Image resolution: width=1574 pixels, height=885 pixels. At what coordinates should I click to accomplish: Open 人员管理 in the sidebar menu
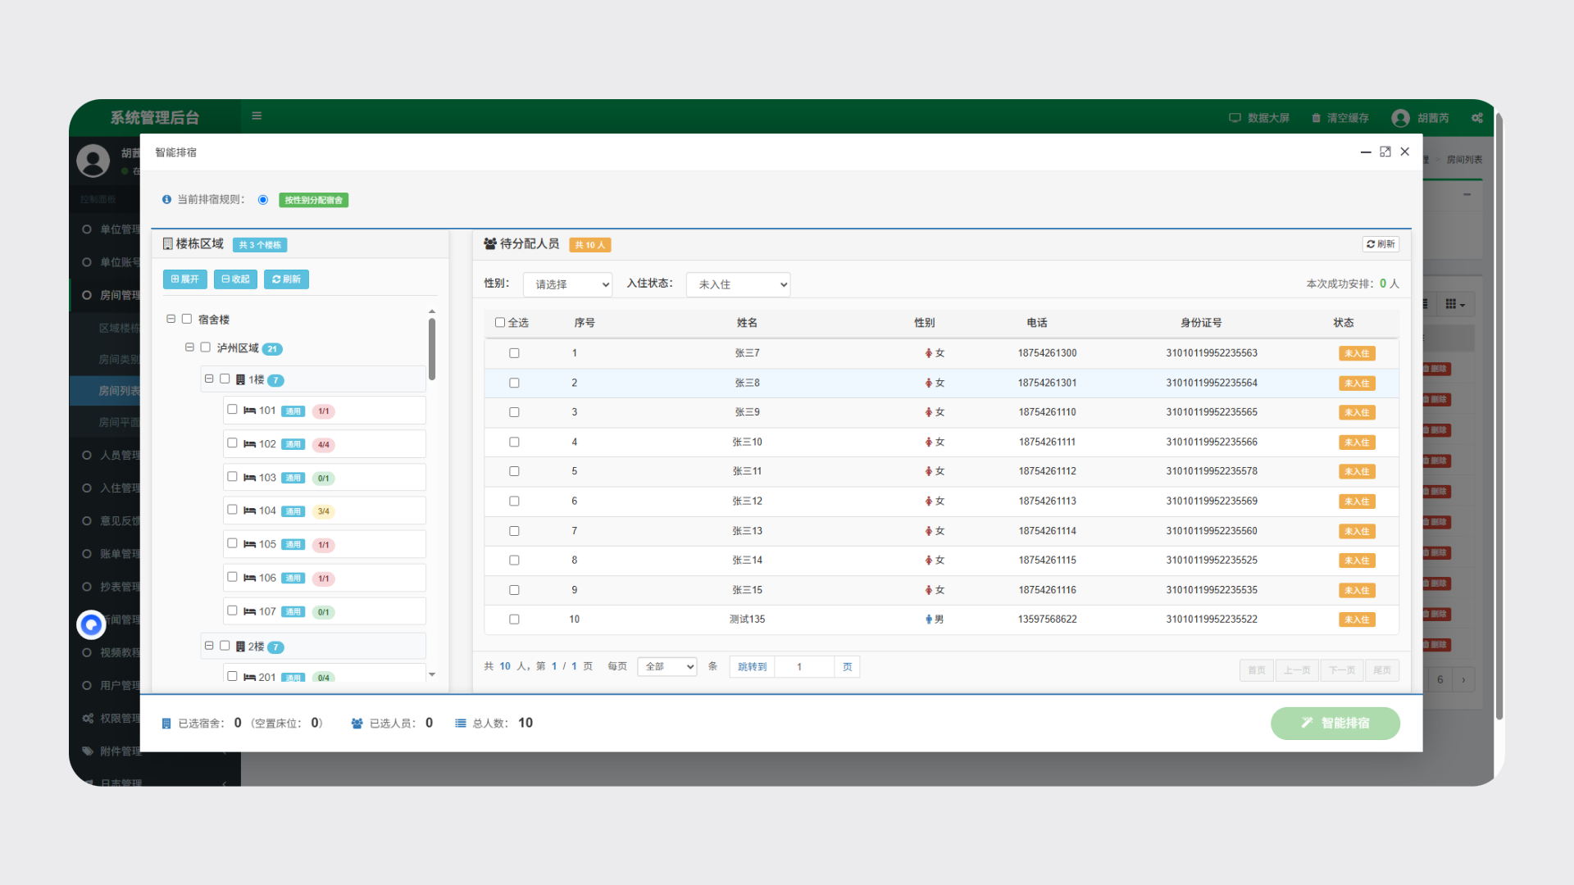119,455
